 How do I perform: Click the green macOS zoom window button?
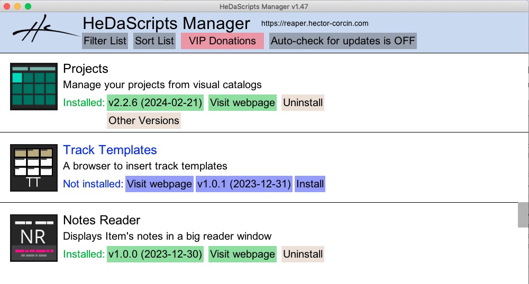[28, 6]
